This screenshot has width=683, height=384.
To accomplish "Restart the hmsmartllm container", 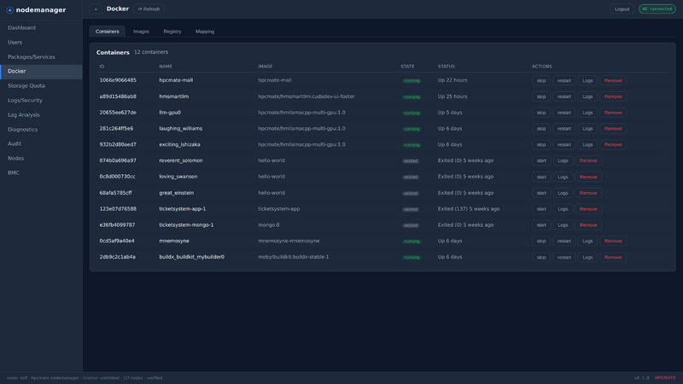I will 564,96.
